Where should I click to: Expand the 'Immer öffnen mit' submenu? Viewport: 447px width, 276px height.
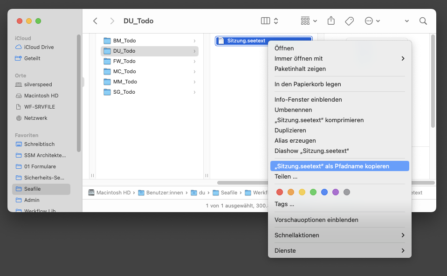[x=339, y=58]
